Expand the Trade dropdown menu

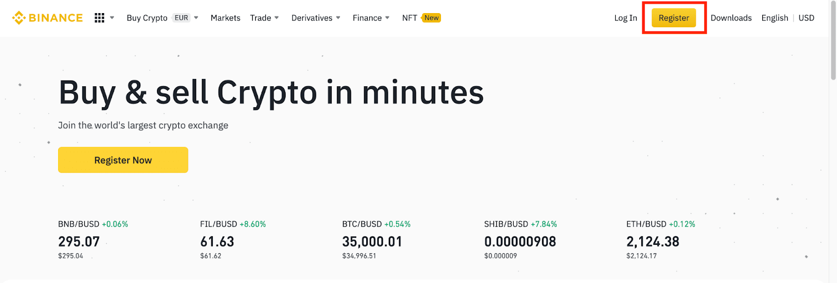click(x=264, y=18)
